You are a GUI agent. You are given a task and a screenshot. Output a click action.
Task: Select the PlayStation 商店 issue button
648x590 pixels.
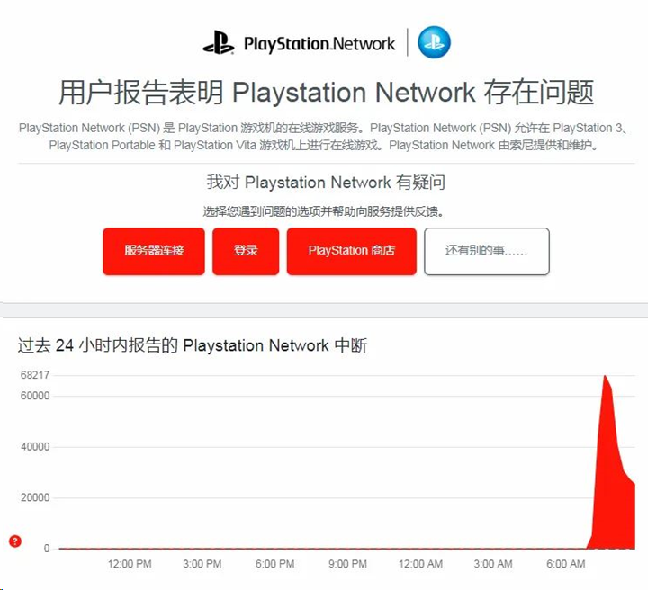click(x=351, y=251)
